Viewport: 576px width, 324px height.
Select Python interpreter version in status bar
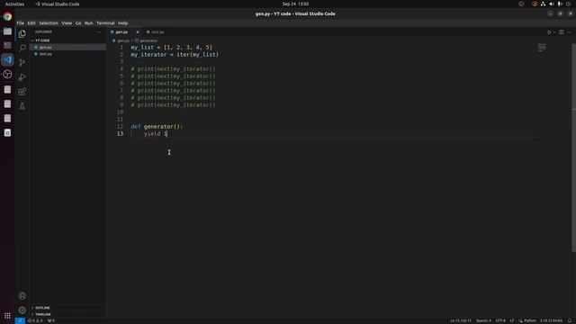click(551, 320)
